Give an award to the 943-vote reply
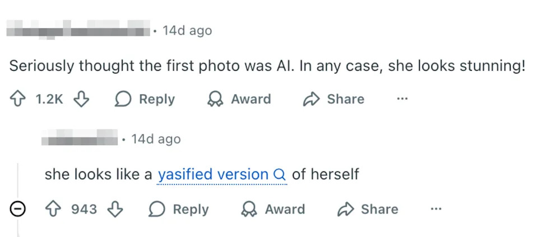Image resolution: width=538 pixels, height=237 pixels. click(273, 210)
